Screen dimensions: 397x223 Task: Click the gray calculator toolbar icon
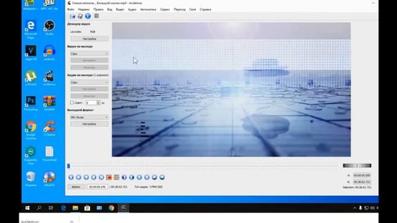(97, 16)
